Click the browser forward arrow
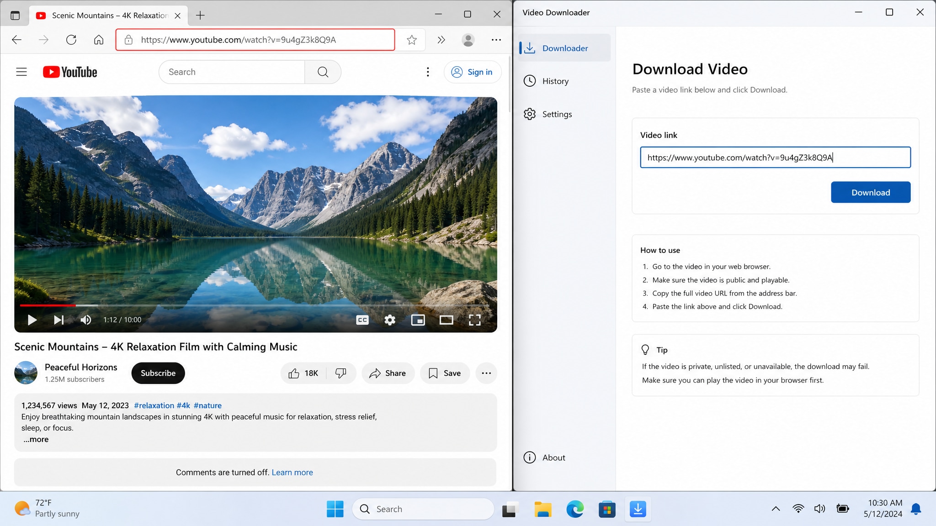Image resolution: width=936 pixels, height=526 pixels. tap(43, 40)
